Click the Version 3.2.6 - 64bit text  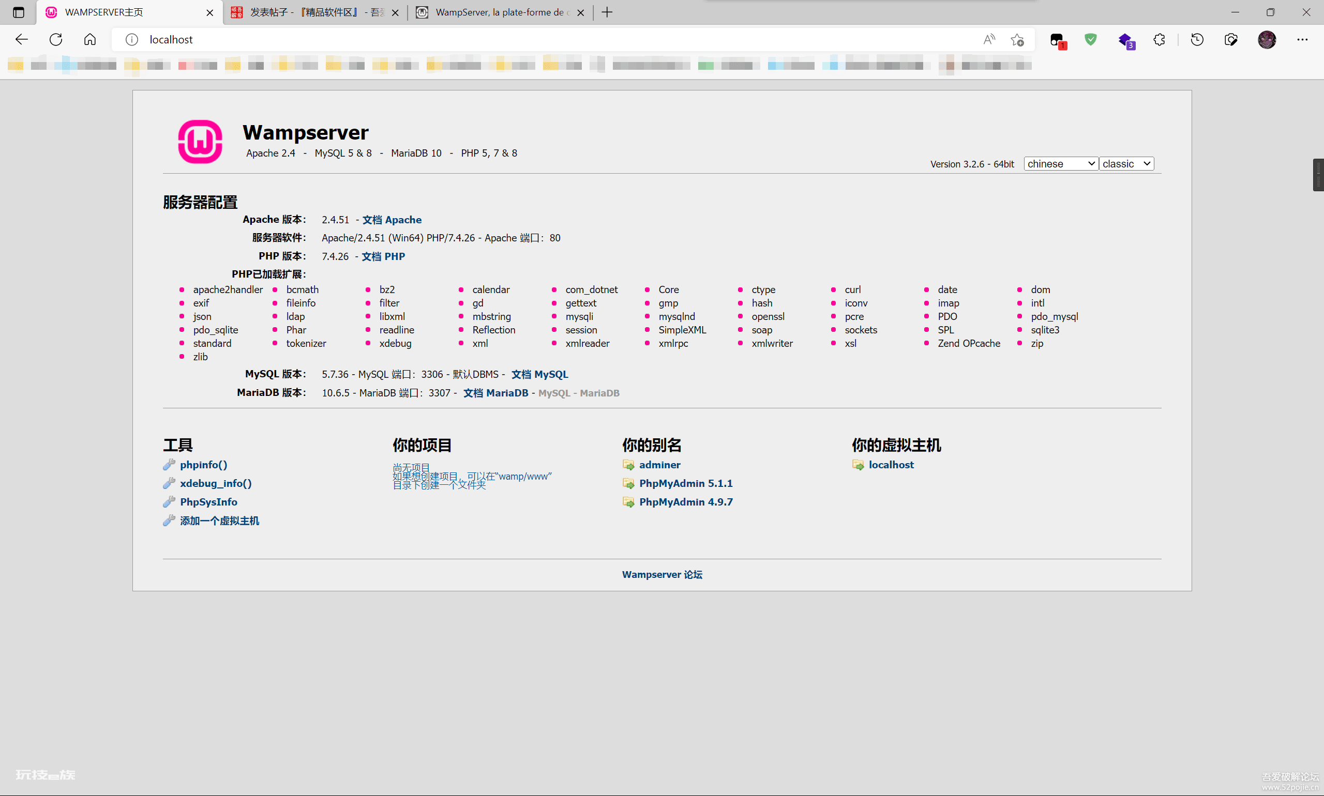972,164
